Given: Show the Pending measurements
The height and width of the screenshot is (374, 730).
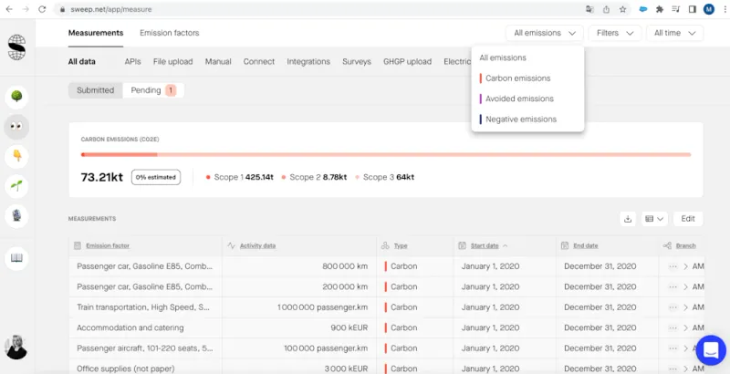Looking at the screenshot, I should click(152, 90).
